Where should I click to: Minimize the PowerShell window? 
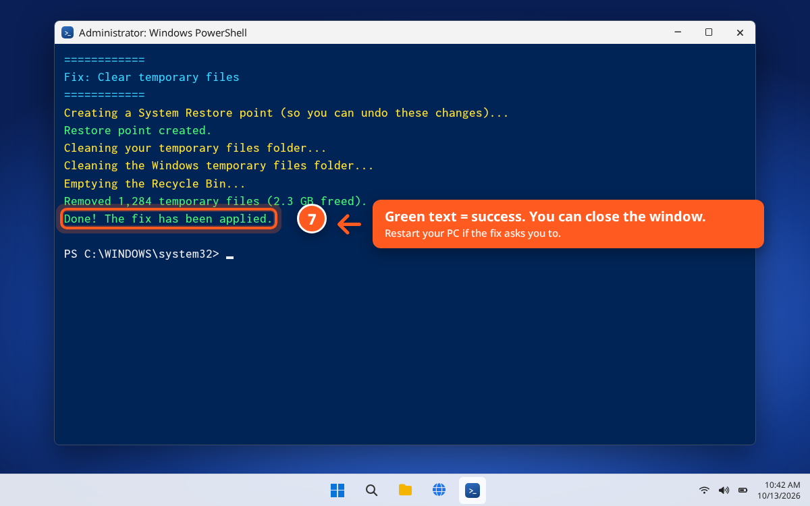(x=677, y=32)
